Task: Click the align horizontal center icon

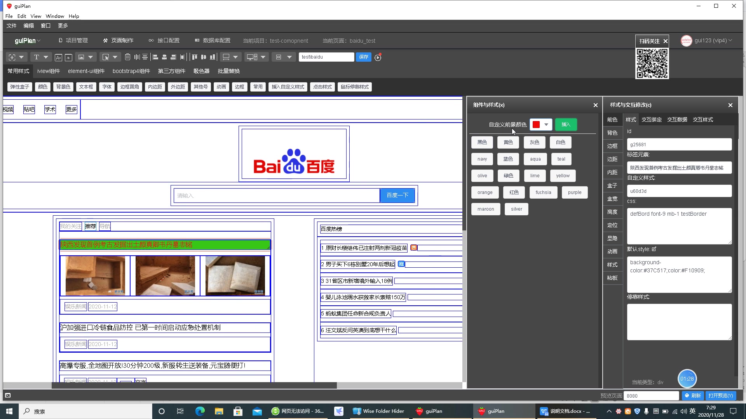Action: (164, 57)
